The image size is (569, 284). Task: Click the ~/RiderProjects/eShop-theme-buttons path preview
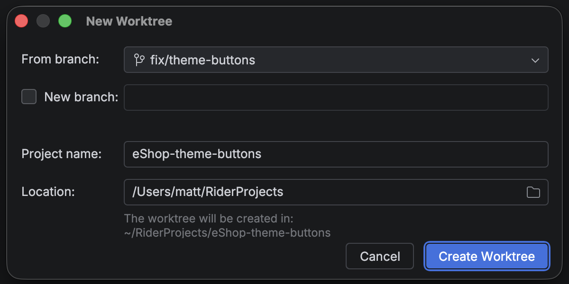227,232
